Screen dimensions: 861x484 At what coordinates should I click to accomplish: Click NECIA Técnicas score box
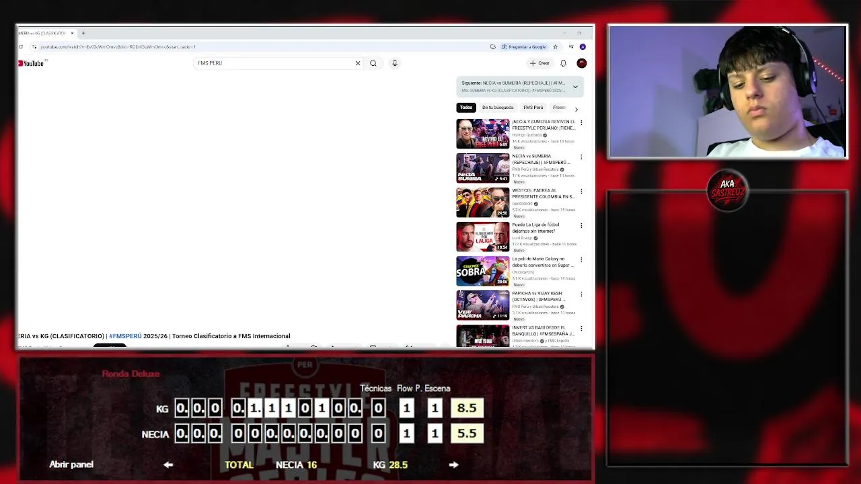pos(378,434)
